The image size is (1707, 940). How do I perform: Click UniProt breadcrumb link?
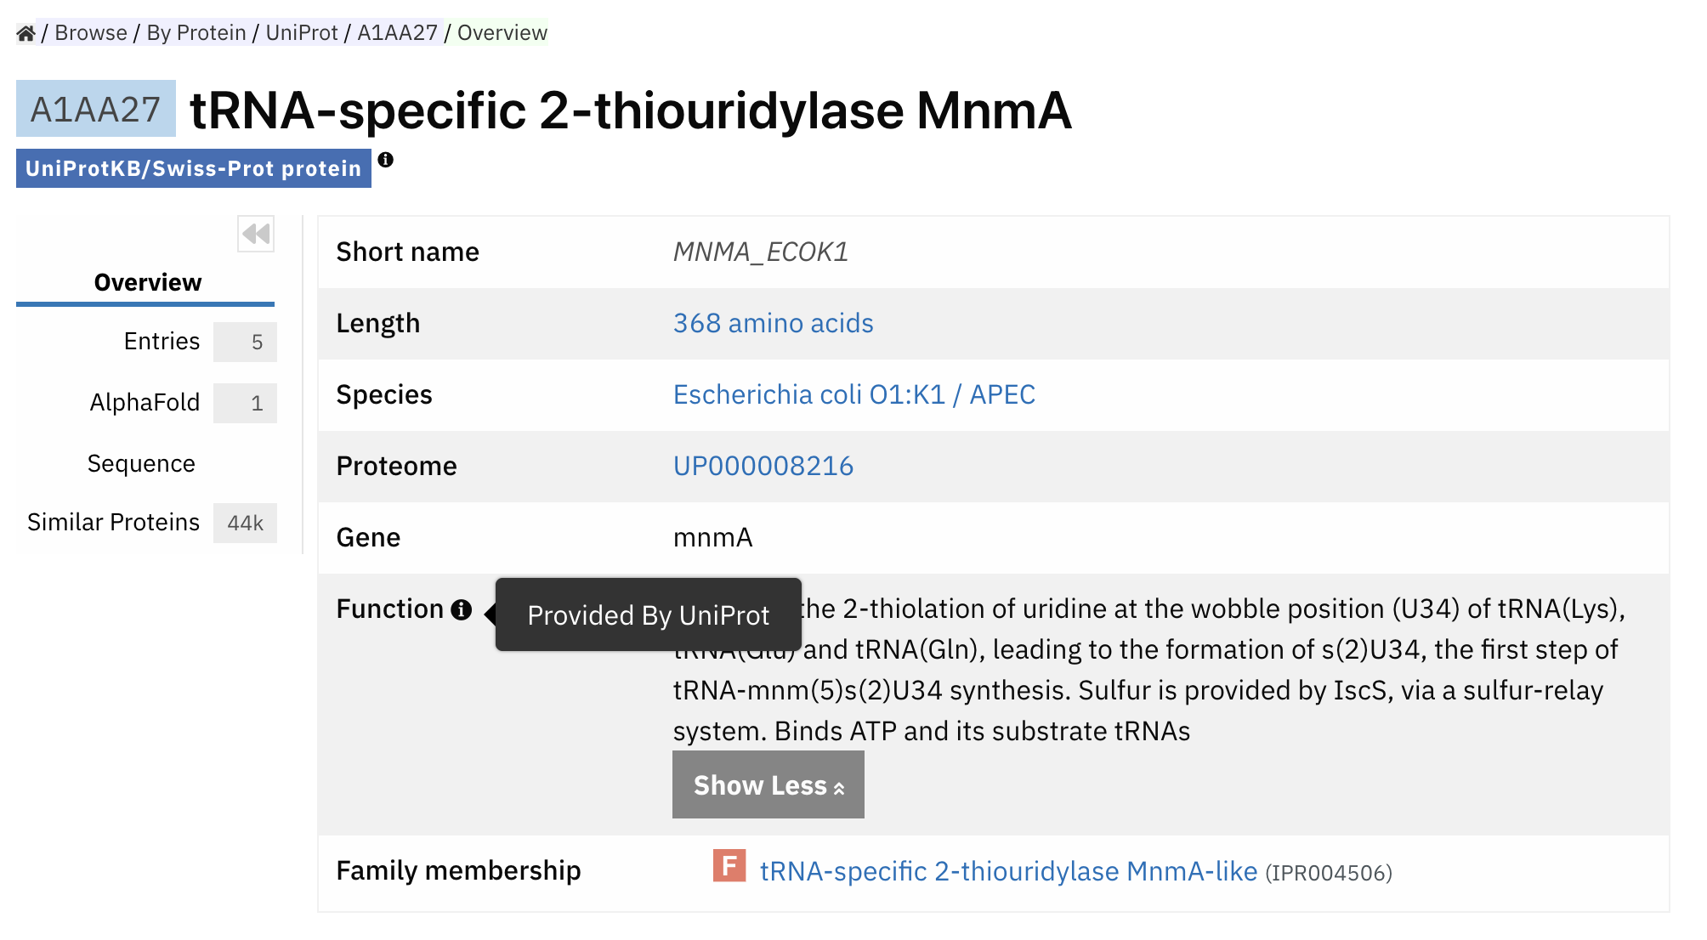click(x=302, y=33)
